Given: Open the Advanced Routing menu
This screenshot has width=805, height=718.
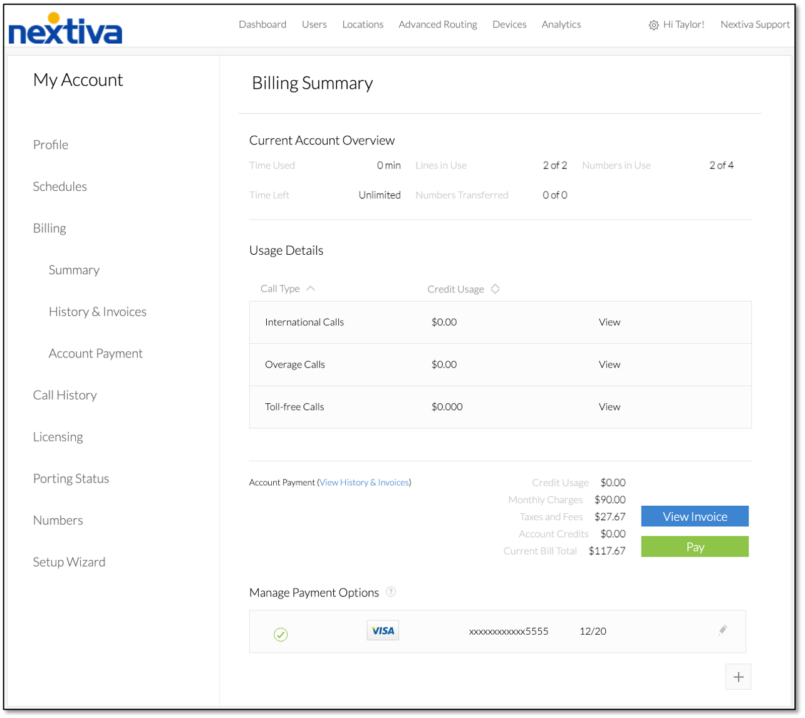Looking at the screenshot, I should [x=438, y=24].
